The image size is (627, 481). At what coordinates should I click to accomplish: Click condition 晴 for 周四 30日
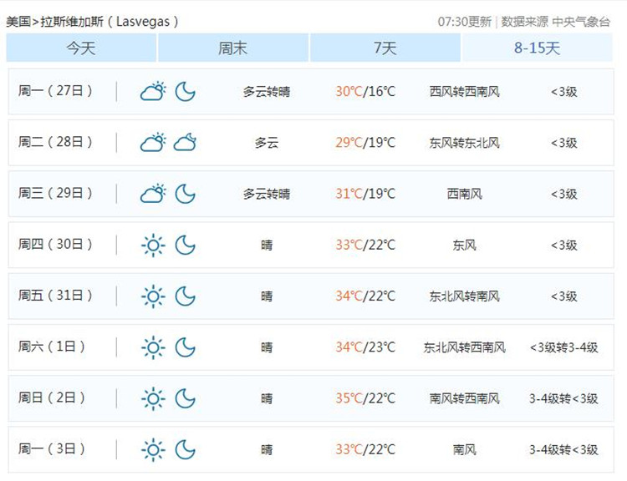point(267,245)
